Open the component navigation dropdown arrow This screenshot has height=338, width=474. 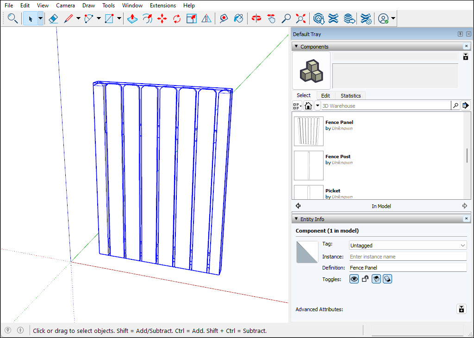coord(318,106)
